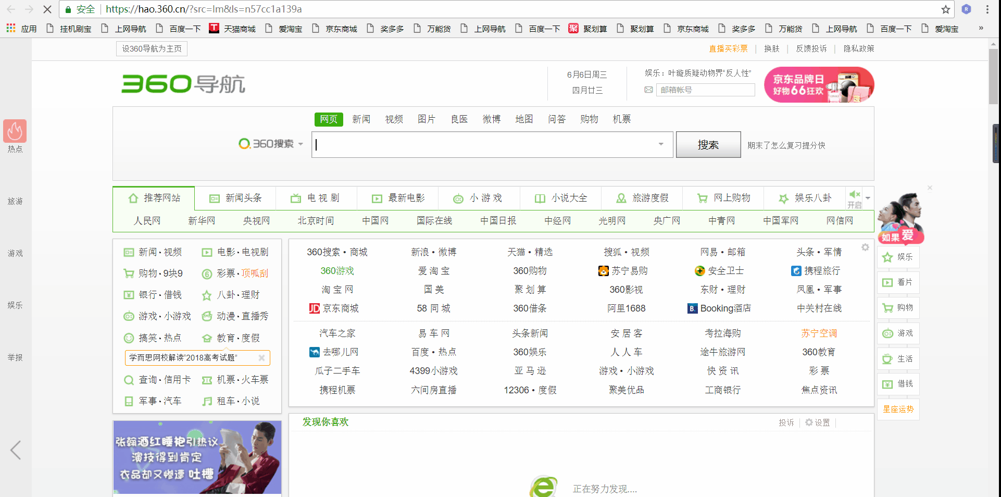Dismiss the 学而思网校 promo with its X
The image size is (1001, 497).
(x=262, y=358)
